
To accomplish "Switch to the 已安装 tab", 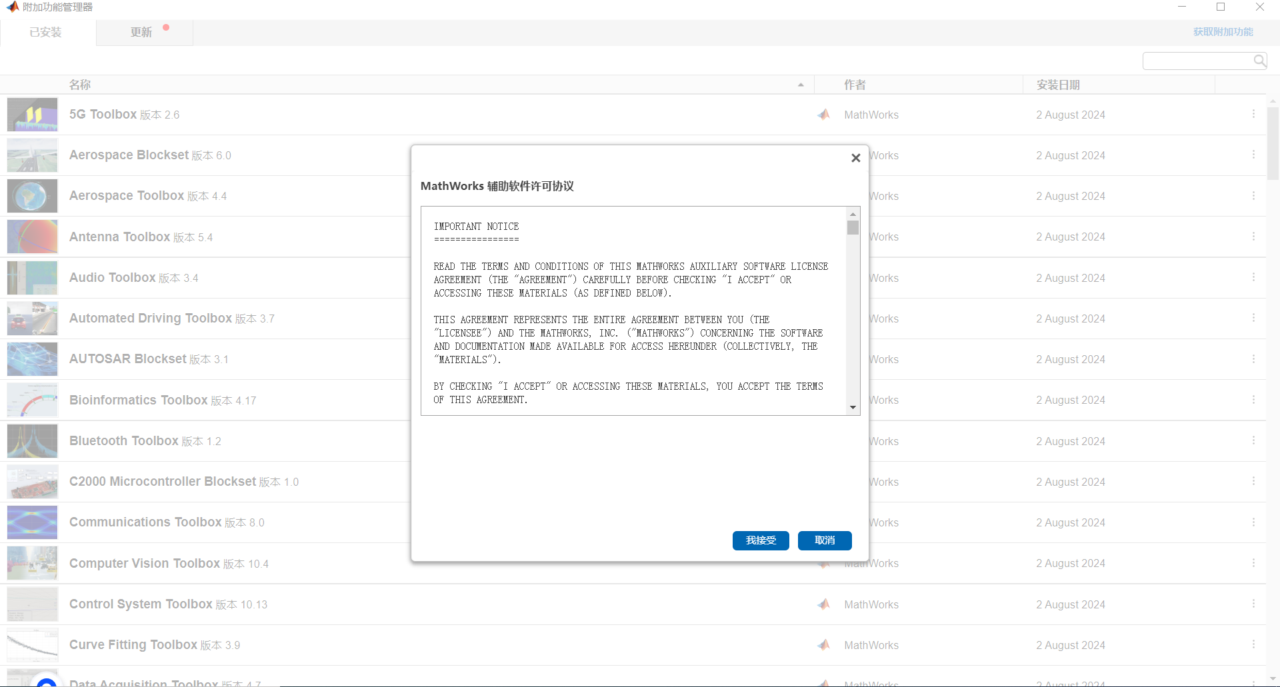I will 46,32.
